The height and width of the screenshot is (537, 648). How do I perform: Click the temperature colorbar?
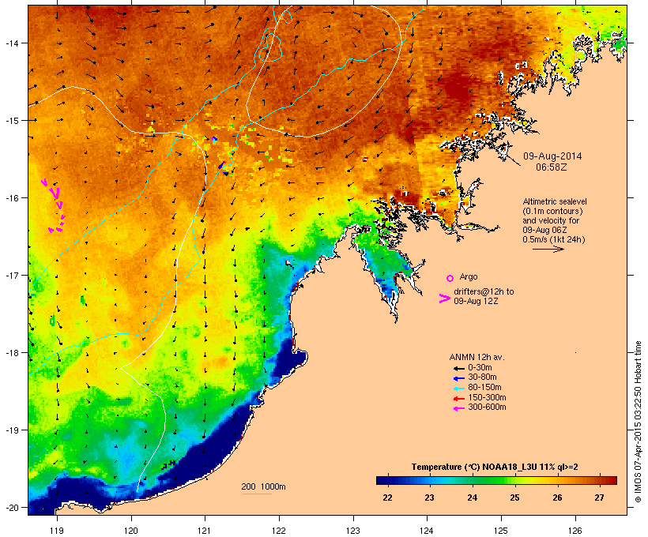496,480
